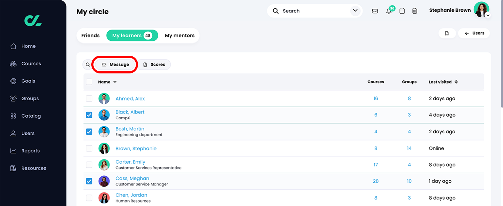The image size is (503, 206).
Task: Open the calendar icon in the top bar
Action: (x=402, y=11)
